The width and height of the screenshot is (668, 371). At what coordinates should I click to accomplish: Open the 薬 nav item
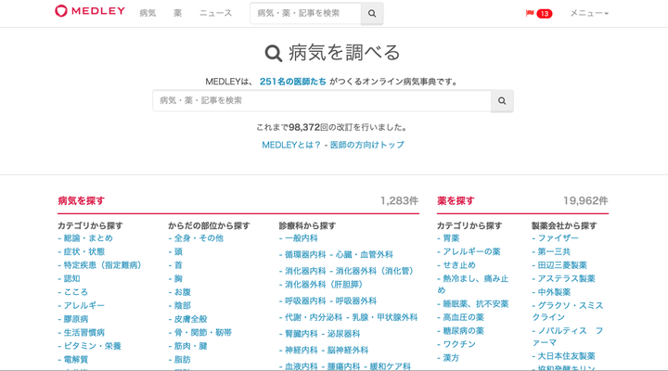click(x=177, y=13)
